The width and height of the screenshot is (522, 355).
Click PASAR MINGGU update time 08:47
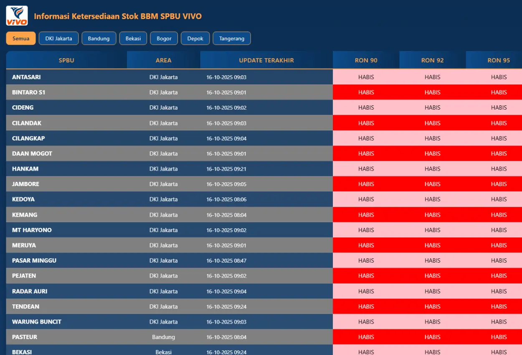(x=226, y=261)
